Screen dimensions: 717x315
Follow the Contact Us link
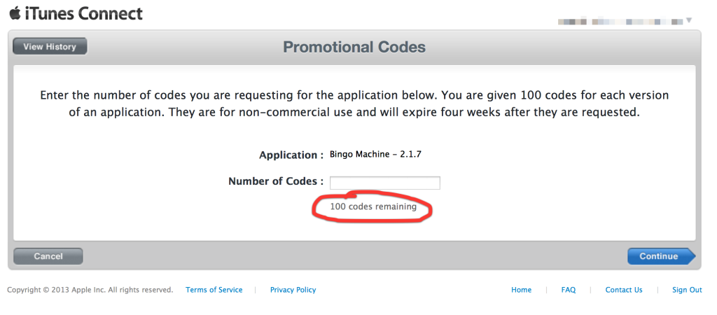point(623,290)
